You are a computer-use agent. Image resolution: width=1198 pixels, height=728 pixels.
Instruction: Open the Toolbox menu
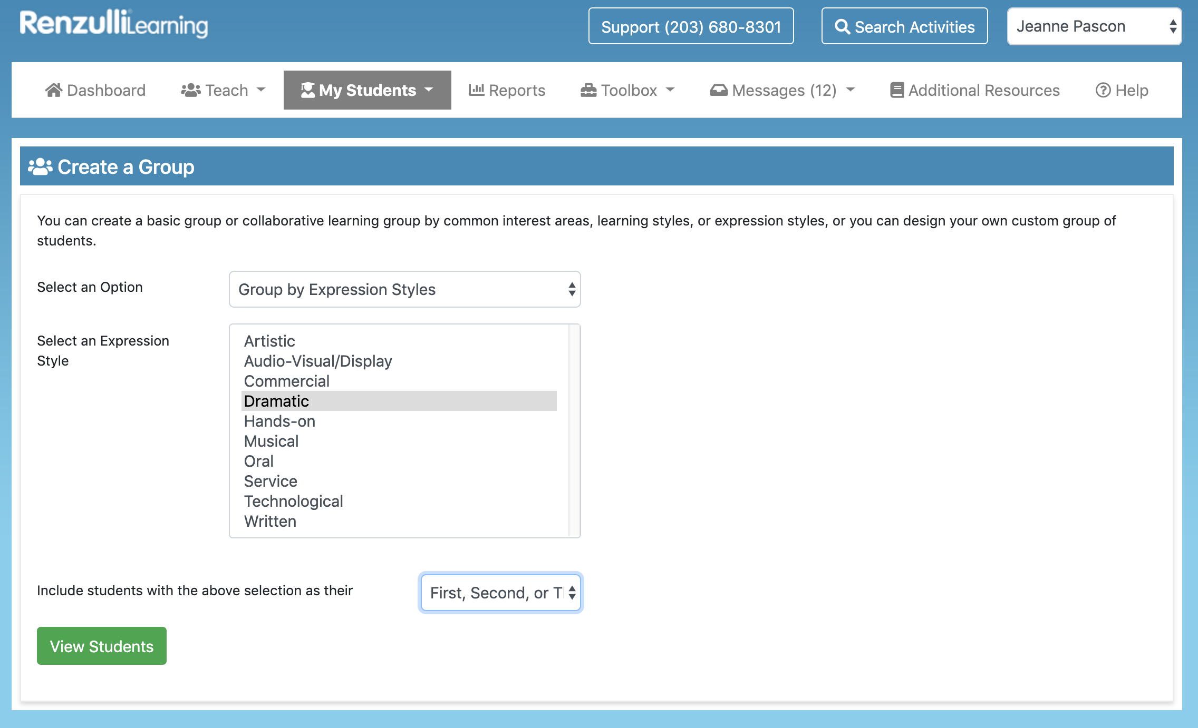627,90
